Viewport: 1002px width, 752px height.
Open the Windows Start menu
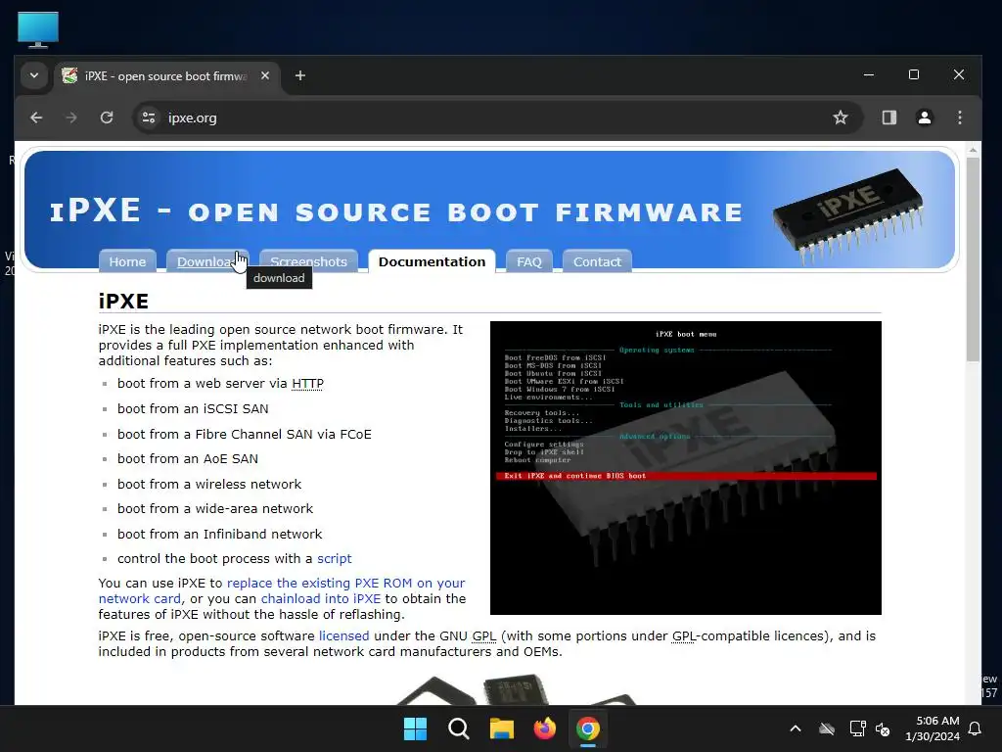coord(415,728)
